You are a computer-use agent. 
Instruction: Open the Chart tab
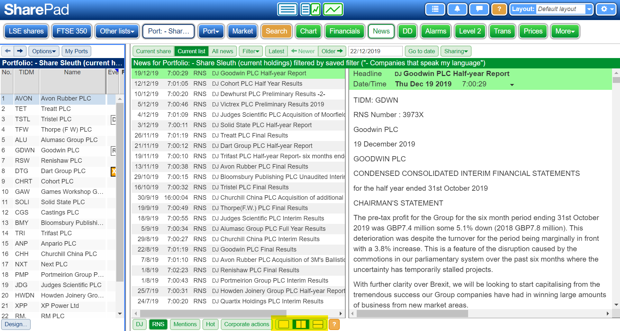point(308,31)
